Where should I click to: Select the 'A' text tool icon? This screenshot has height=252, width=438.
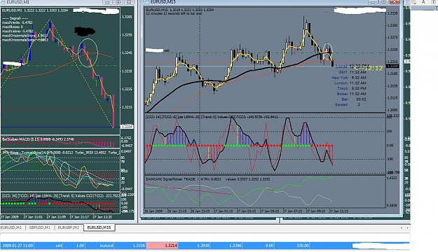tap(423, 2)
